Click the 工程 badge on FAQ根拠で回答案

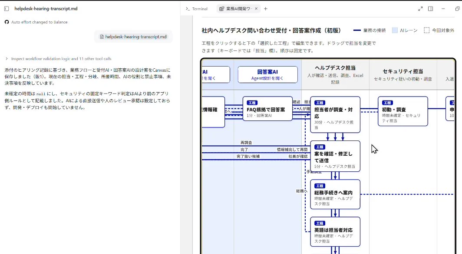pyautogui.click(x=252, y=103)
